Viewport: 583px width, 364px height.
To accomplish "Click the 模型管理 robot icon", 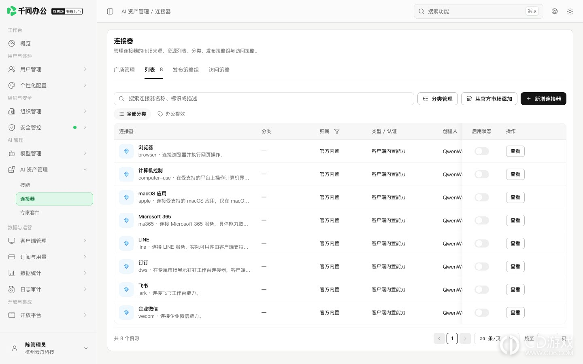I will [12, 153].
